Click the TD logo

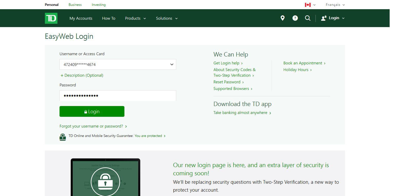(51, 18)
